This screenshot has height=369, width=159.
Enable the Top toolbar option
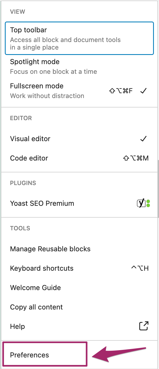tap(79, 38)
